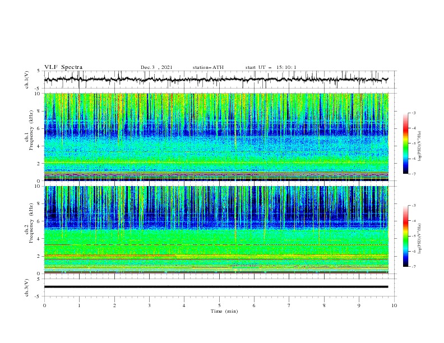Click time axis tick label "2"

tap(114, 305)
